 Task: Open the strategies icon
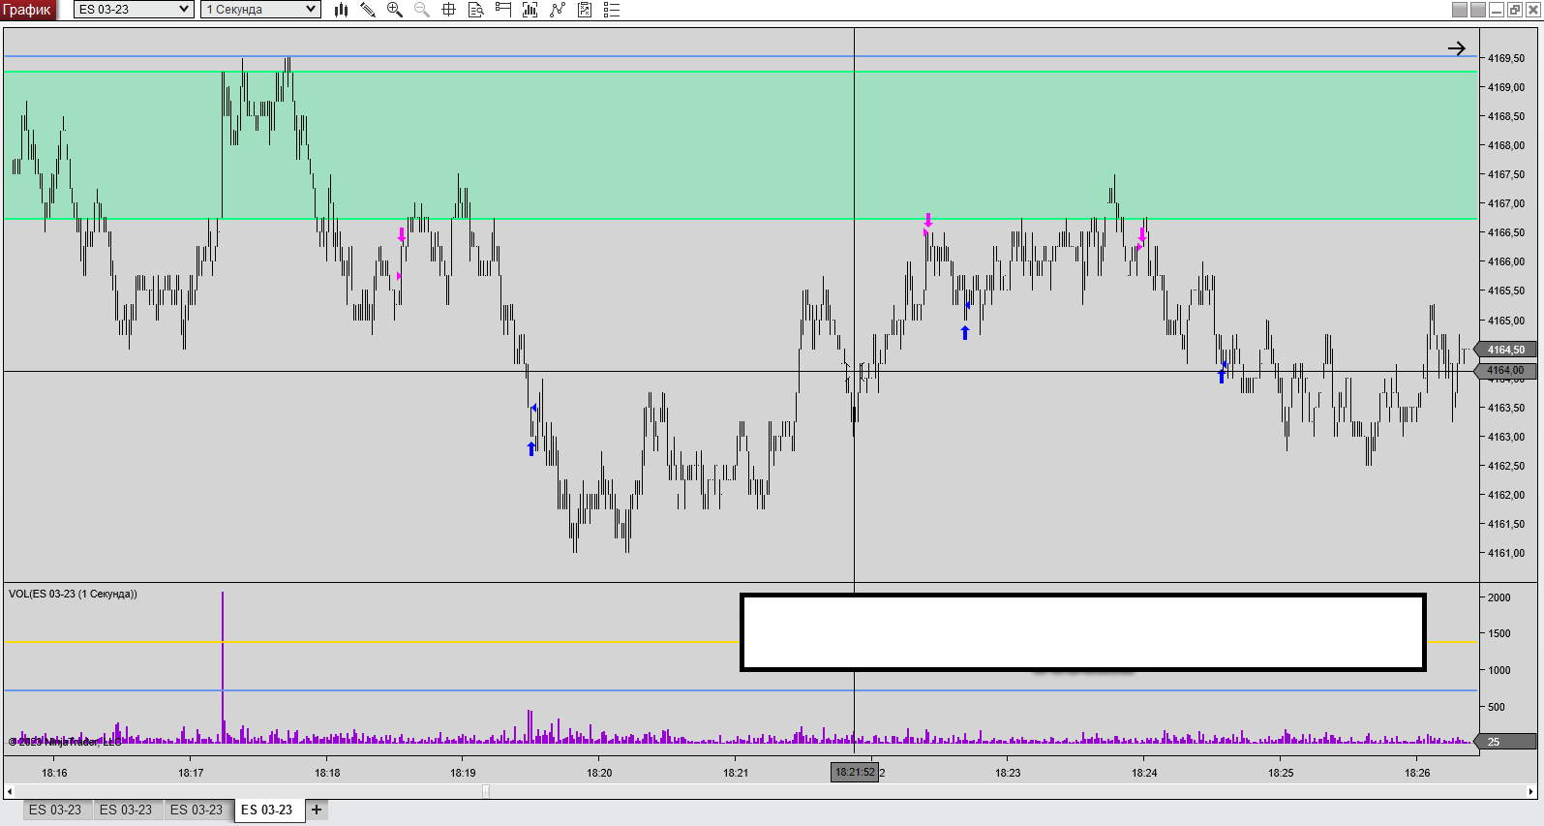(584, 10)
